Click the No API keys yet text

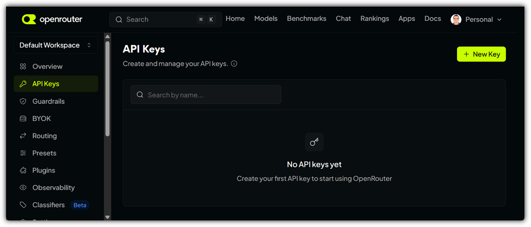314,165
